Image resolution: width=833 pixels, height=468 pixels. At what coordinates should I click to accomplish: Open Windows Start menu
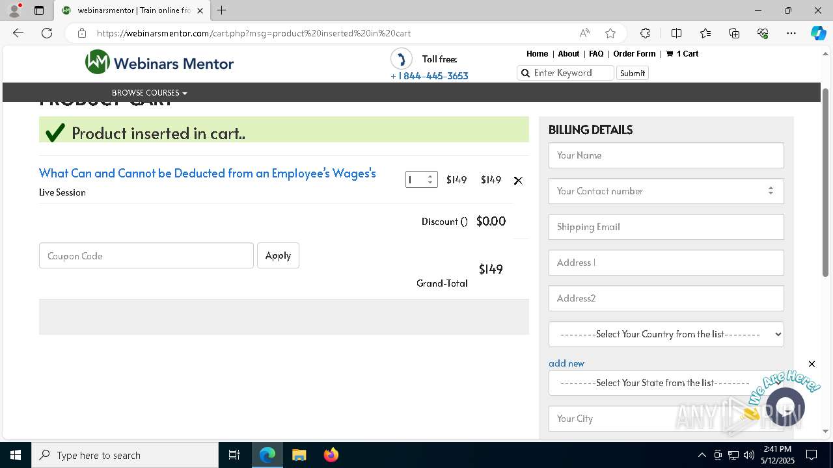pos(16,455)
